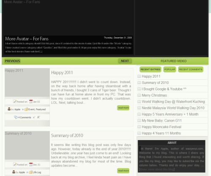Open I Bought Google & Youtube entry
This screenshot has width=211, height=176.
[164, 89]
